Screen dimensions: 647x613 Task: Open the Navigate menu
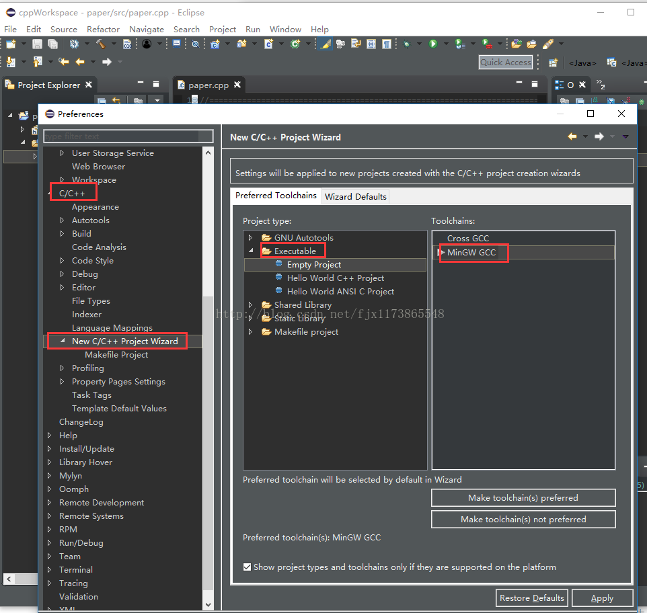[x=146, y=29]
